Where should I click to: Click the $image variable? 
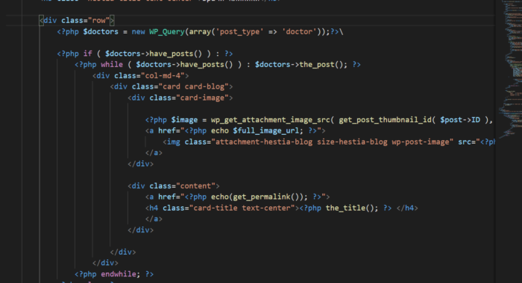[184, 120]
